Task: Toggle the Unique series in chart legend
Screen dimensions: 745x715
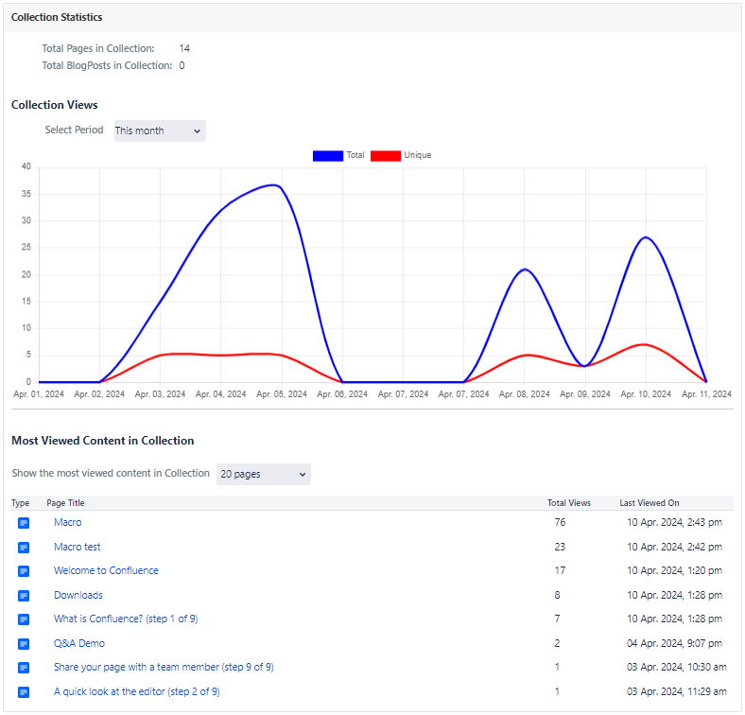Action: (417, 155)
